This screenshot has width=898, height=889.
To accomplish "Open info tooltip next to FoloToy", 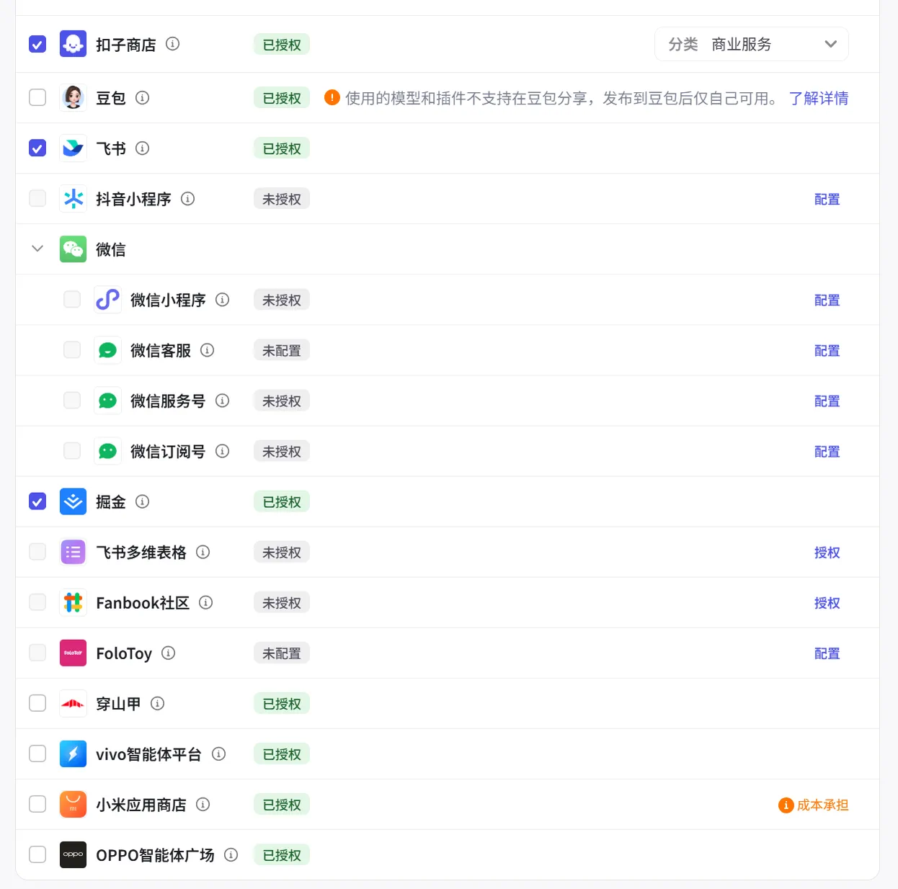I will [x=168, y=652].
